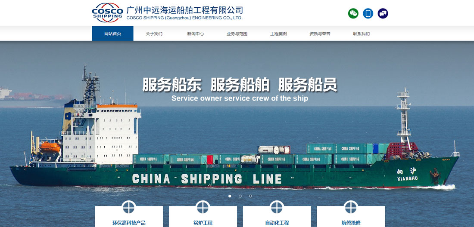Click the circle icon above 自动化工程
This screenshot has height=227, width=474.
pyautogui.click(x=277, y=207)
